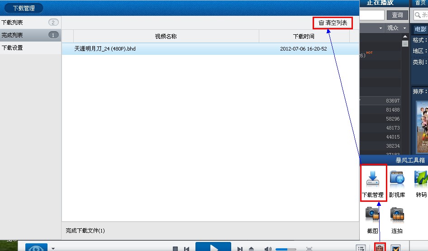Adjust the volume slider
Image resolution: width=428 pixels, height=251 pixels.
tap(286, 249)
